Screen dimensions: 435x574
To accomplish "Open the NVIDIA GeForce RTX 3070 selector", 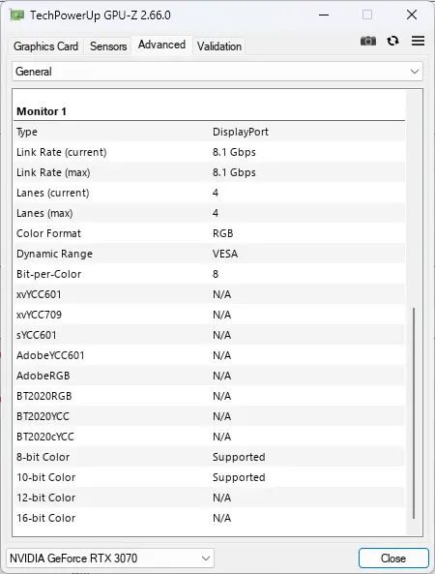I will 110,559.
